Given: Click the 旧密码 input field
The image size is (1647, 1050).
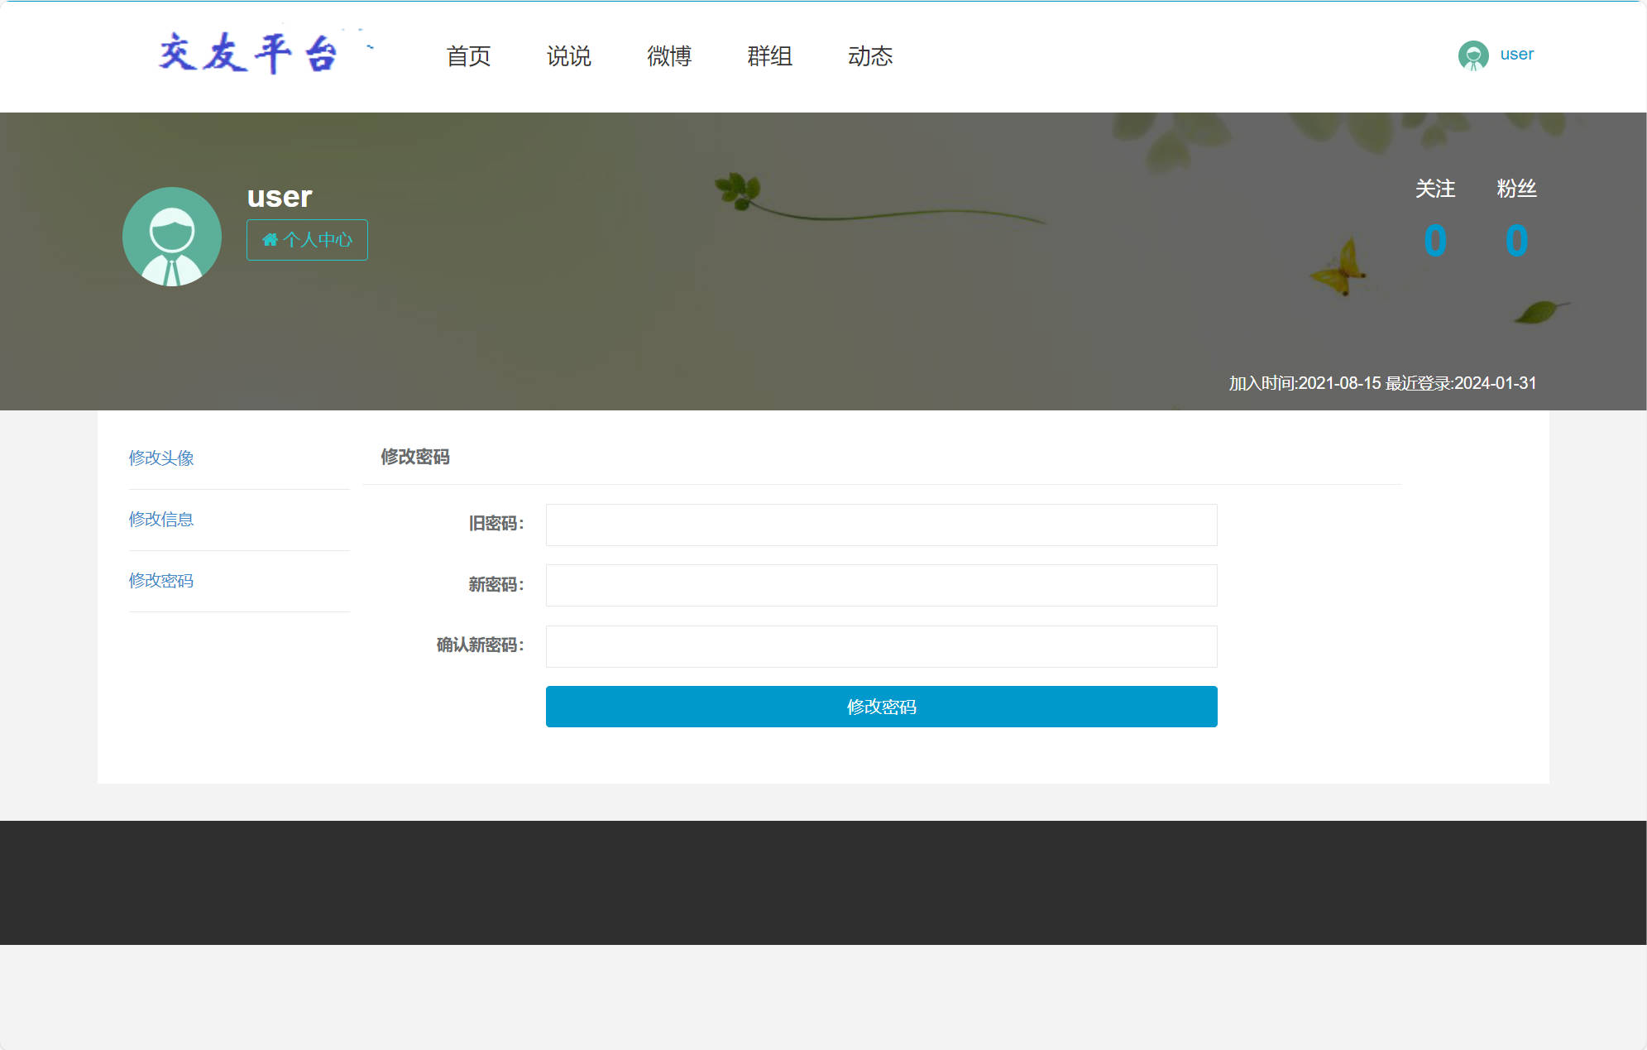Looking at the screenshot, I should [x=880, y=525].
